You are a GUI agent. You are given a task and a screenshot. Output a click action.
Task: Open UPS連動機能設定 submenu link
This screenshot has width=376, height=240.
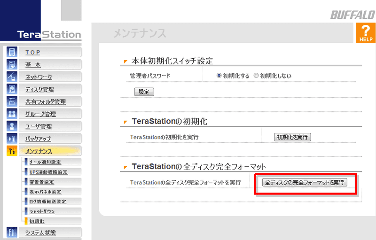click(48, 172)
